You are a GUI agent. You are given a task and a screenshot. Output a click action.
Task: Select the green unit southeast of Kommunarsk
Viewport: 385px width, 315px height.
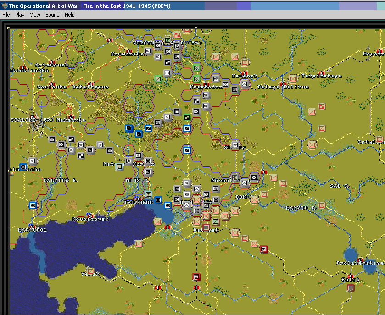158,78
